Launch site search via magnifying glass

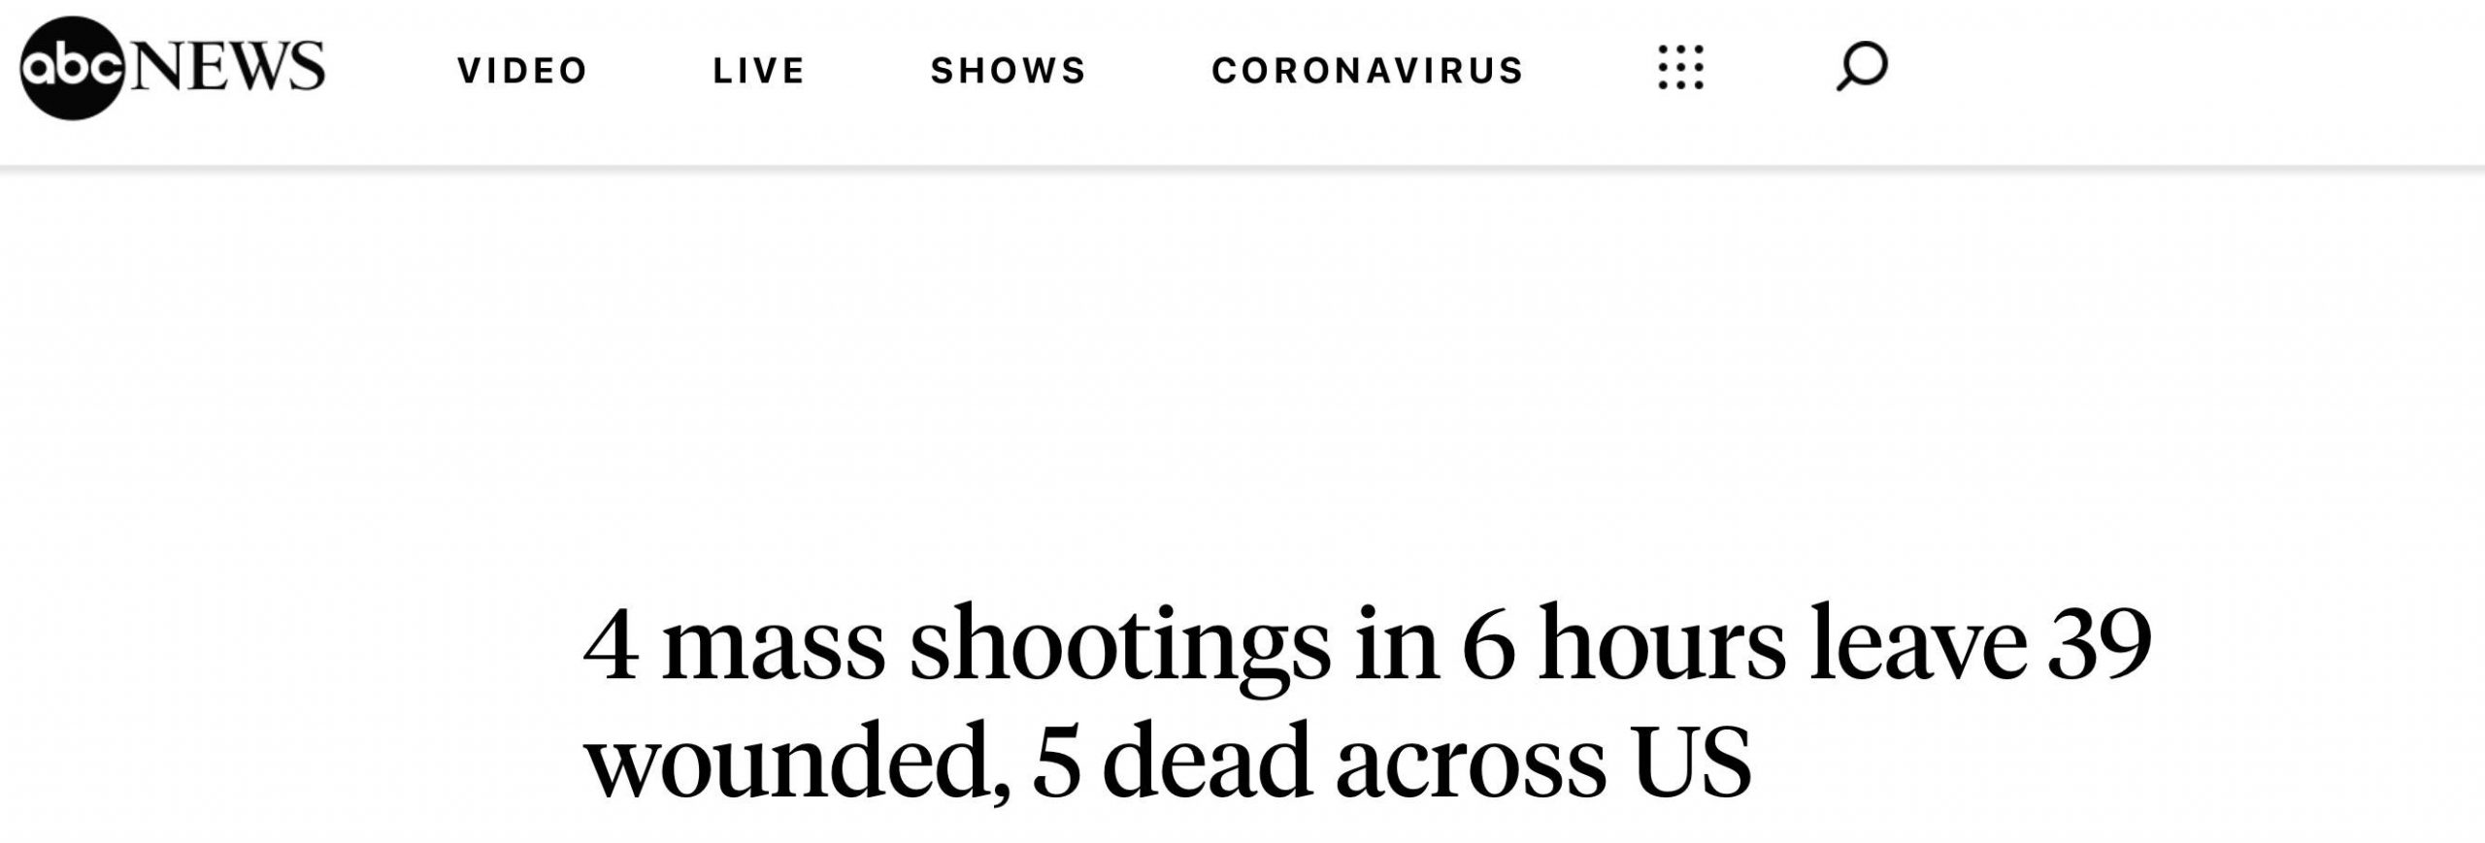pos(1862,67)
